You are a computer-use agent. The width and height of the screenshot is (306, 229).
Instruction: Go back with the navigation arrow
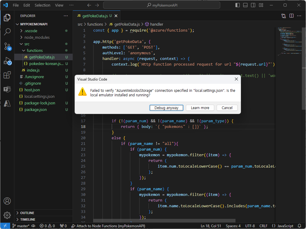(89, 5)
